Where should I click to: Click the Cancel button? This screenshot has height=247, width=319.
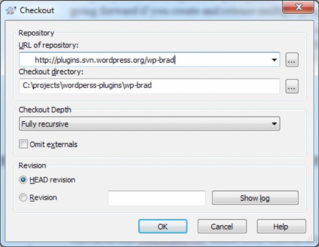click(x=222, y=226)
